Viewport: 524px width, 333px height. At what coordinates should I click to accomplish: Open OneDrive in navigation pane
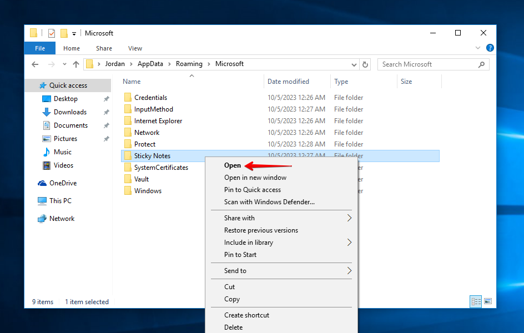(63, 183)
